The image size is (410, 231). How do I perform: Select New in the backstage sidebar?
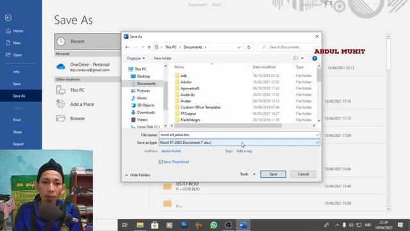point(13,43)
